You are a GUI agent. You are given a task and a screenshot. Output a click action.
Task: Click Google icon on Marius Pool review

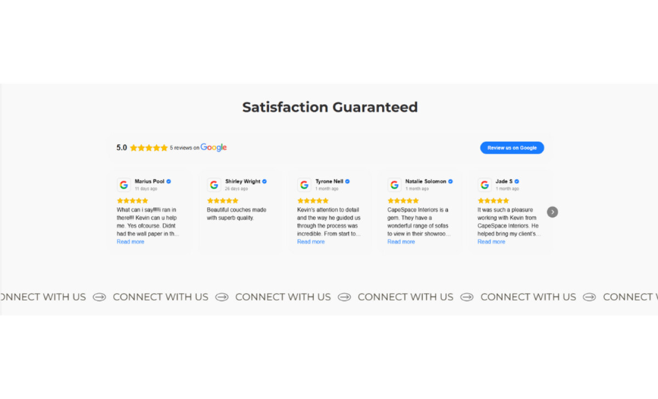(x=124, y=185)
